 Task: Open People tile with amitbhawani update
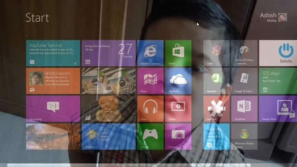[x=53, y=81]
